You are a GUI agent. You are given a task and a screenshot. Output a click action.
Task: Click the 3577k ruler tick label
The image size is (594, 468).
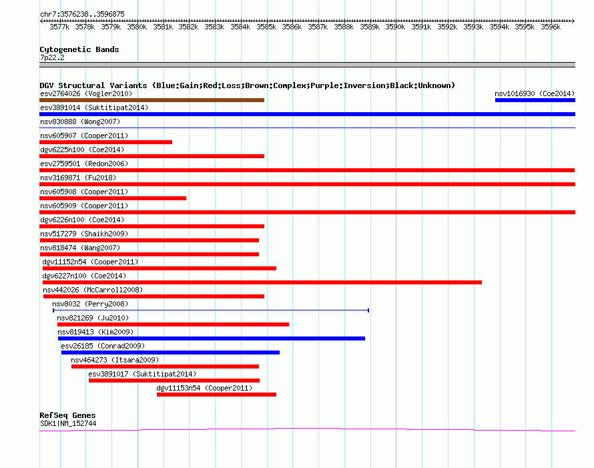point(59,27)
